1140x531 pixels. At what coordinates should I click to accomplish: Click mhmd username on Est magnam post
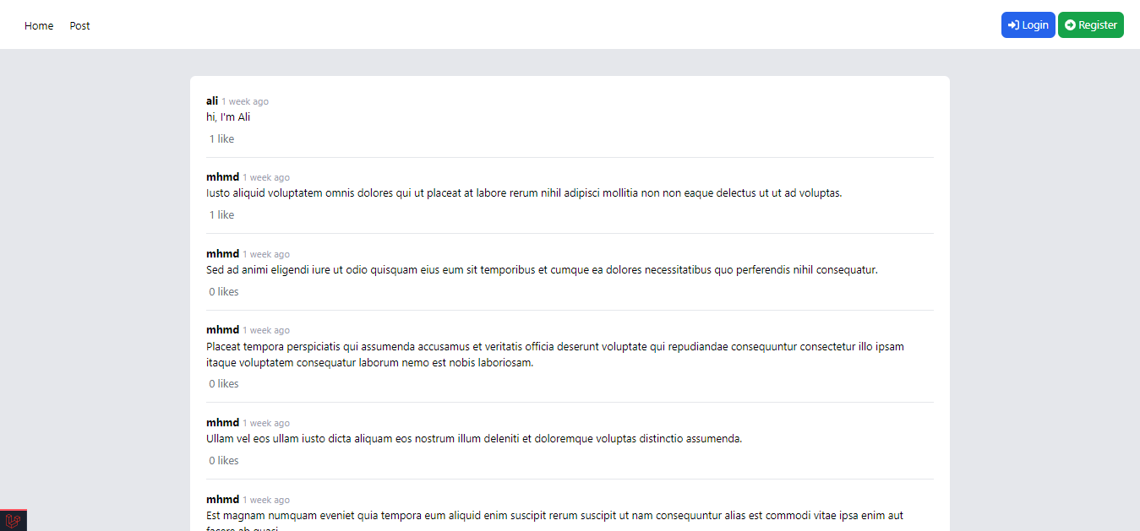coord(223,500)
